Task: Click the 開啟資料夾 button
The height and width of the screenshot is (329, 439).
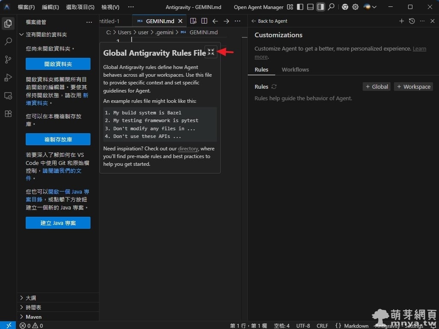Action: click(58, 64)
